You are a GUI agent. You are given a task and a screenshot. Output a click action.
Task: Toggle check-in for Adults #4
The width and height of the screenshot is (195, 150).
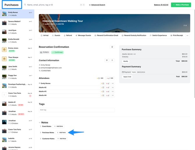point(103,96)
